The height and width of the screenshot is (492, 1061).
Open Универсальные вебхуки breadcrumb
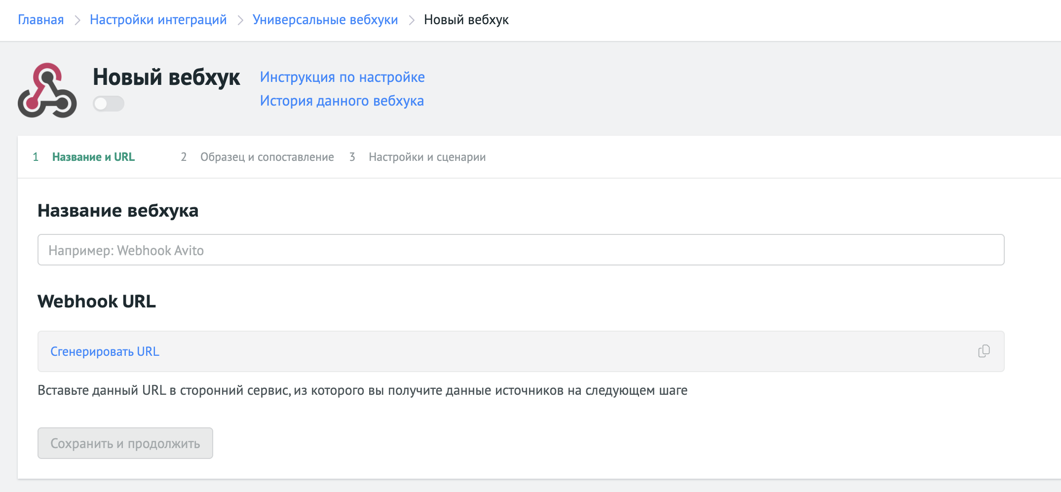click(325, 20)
